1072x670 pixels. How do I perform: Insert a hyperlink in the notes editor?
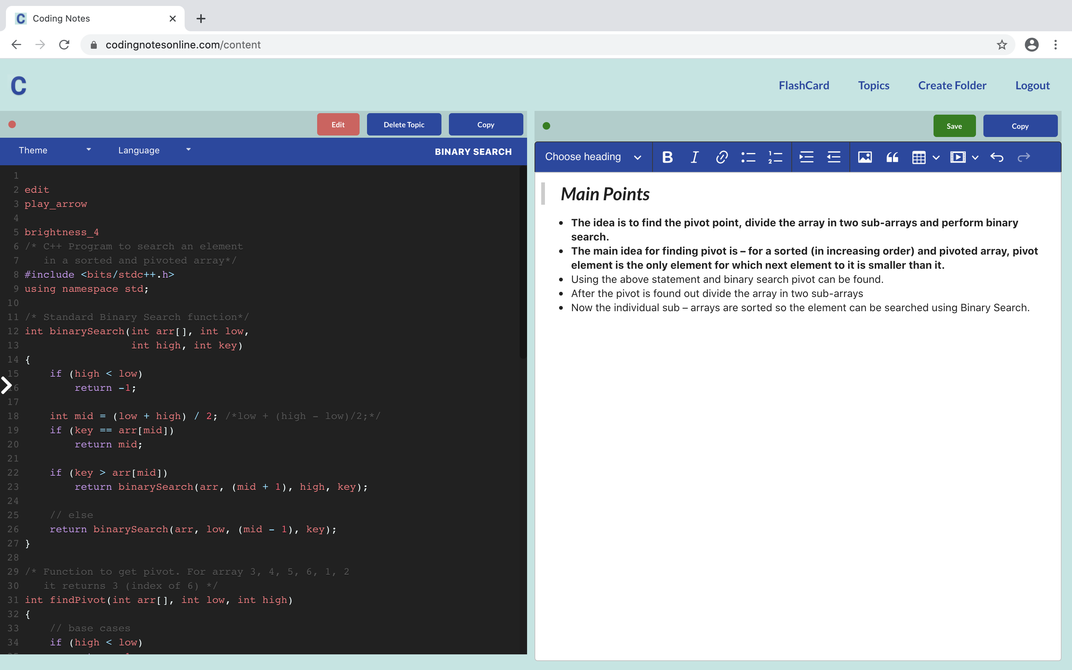[721, 157]
